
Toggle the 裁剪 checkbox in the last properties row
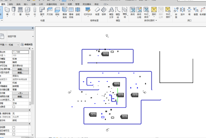coord(14,134)
